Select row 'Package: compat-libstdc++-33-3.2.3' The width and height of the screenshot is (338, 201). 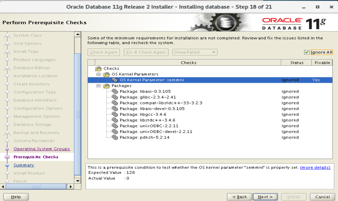coord(210,103)
